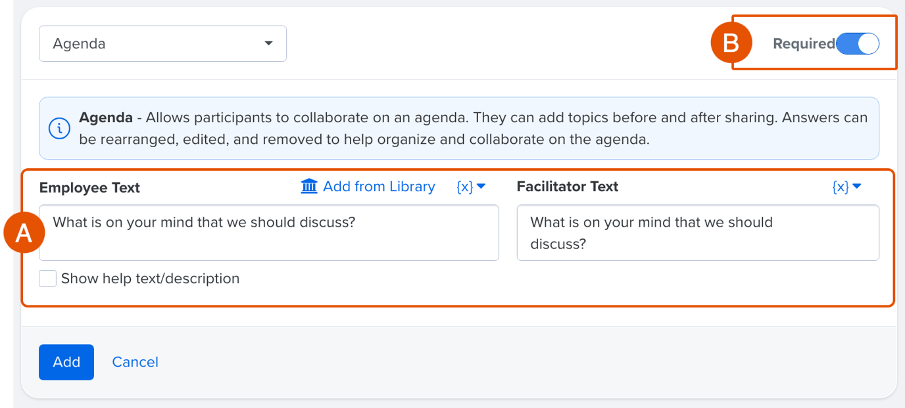Click the Show help text/description label
Image resolution: width=905 pixels, height=408 pixels.
click(150, 279)
